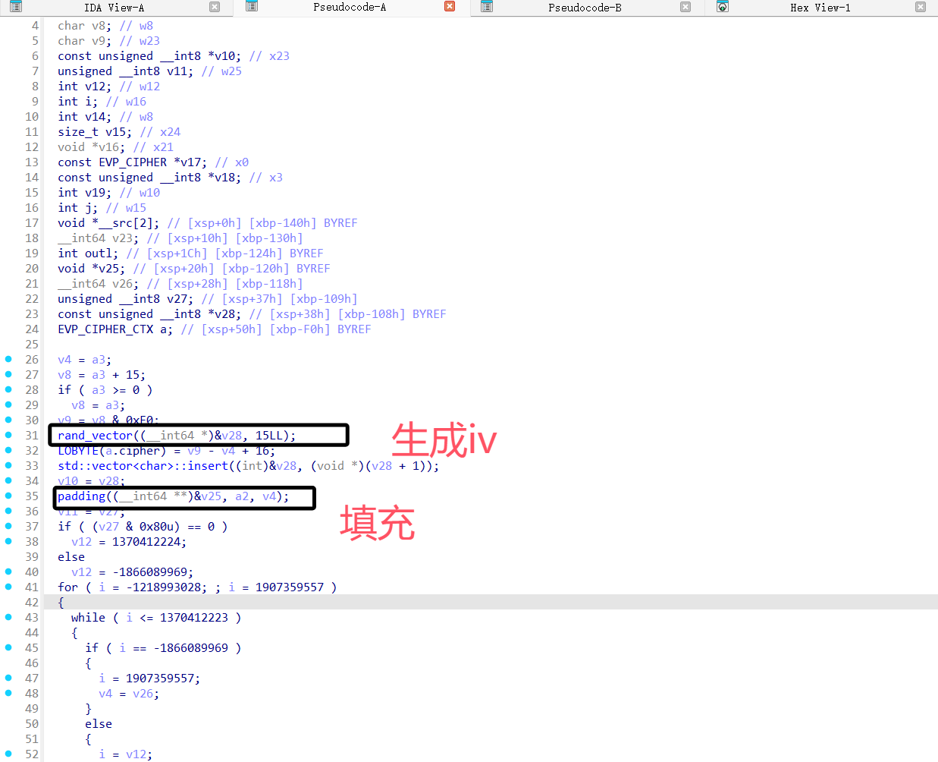938x762 pixels.
Task: Toggle breakpoint dot on line 28
Action: (x=8, y=389)
